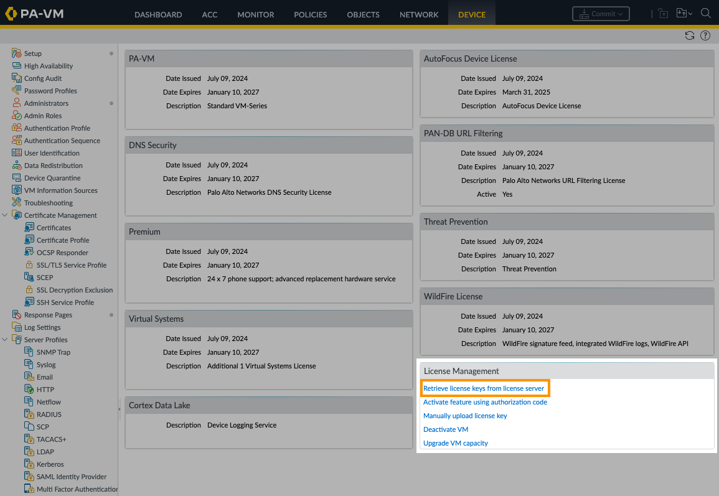Viewport: 719px width, 496px height.
Task: Switch to the POLICIES tab
Action: 310,14
